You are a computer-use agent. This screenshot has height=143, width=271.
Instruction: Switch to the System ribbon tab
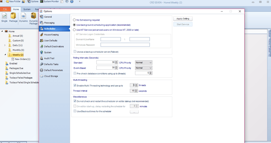click(x=27, y=9)
